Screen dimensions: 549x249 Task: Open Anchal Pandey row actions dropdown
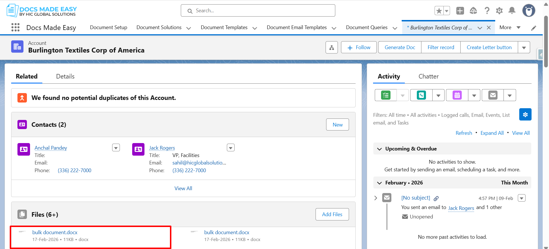point(116,148)
